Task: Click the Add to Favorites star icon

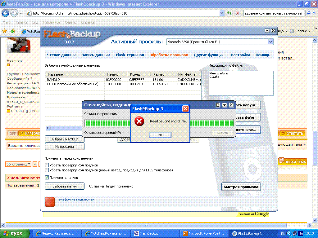Action: pyautogui.click(x=13, y=31)
